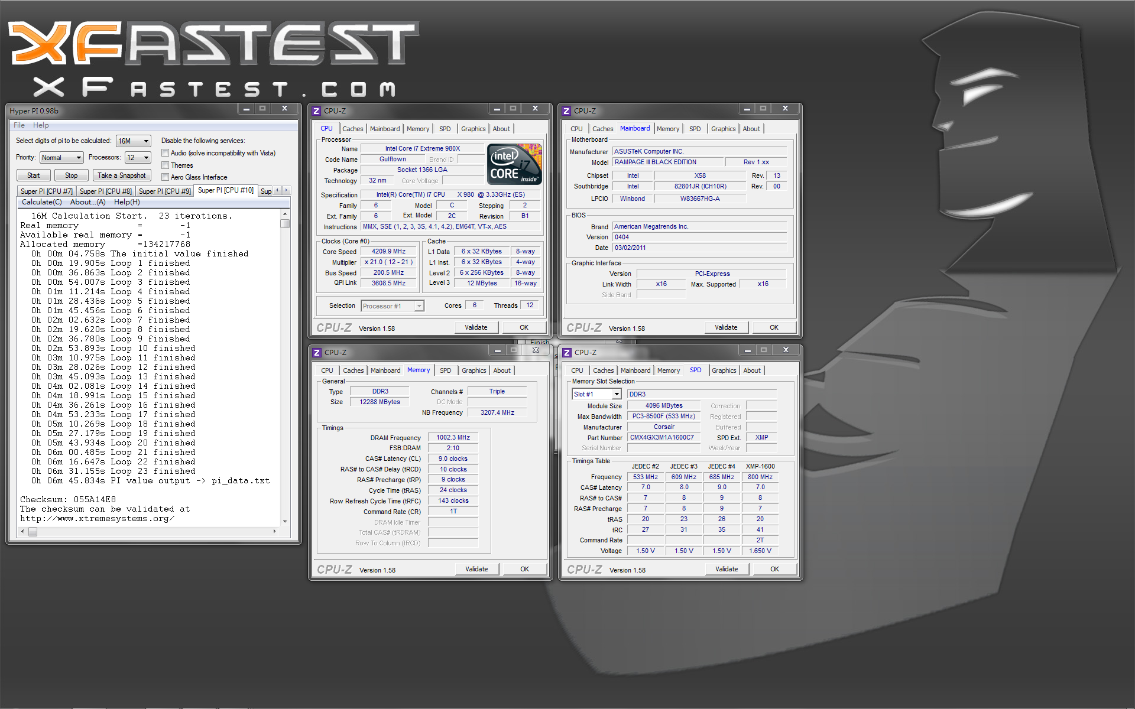Click the Super PI vertical scrollbar thumb
Screen dimensions: 1135x709
click(285, 224)
